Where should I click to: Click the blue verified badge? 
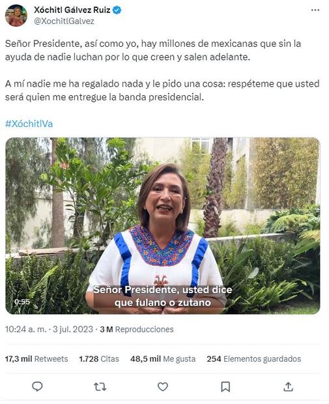coord(117,10)
